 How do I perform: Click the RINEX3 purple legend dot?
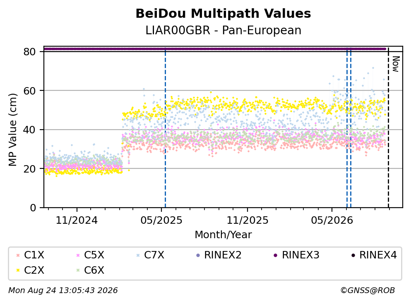tap(276, 255)
